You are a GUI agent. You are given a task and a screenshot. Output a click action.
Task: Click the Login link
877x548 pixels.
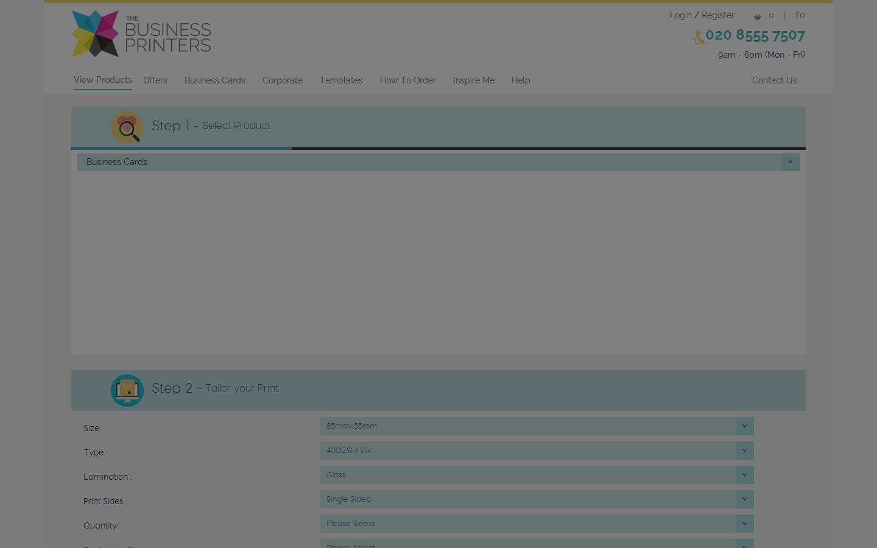click(x=680, y=15)
